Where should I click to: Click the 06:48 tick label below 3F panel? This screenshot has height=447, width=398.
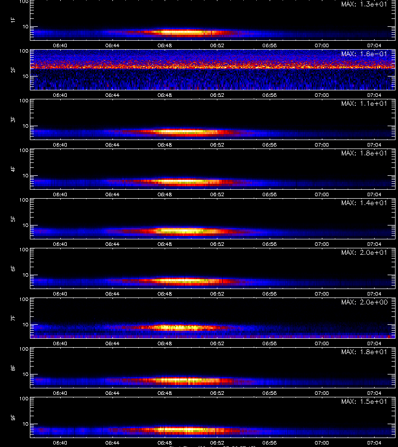165,145
